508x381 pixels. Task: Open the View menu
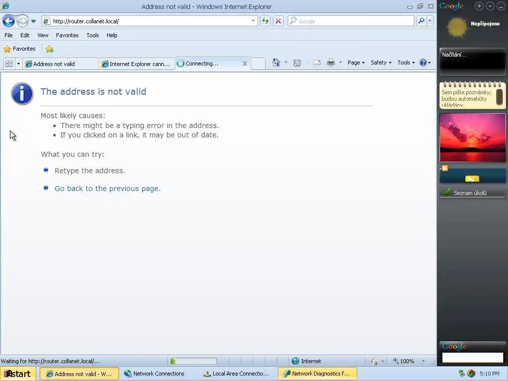(x=43, y=35)
